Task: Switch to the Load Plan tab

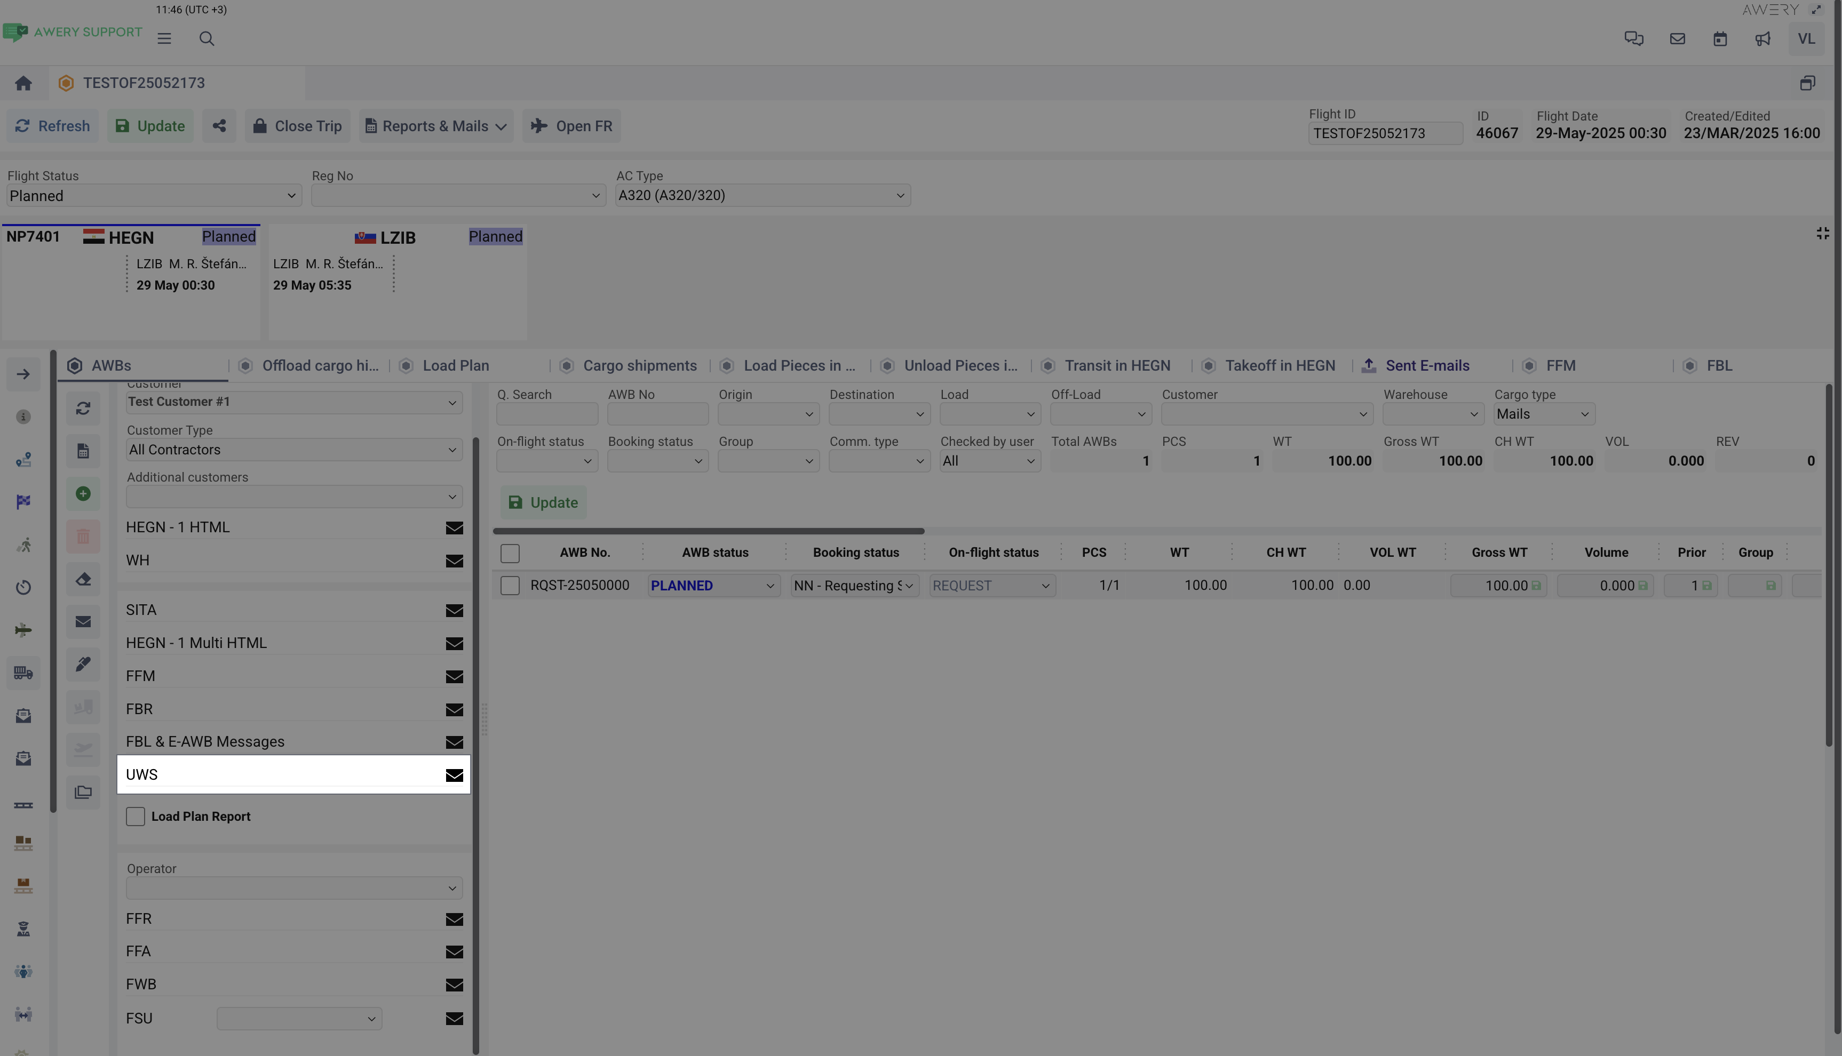Action: pos(456,366)
